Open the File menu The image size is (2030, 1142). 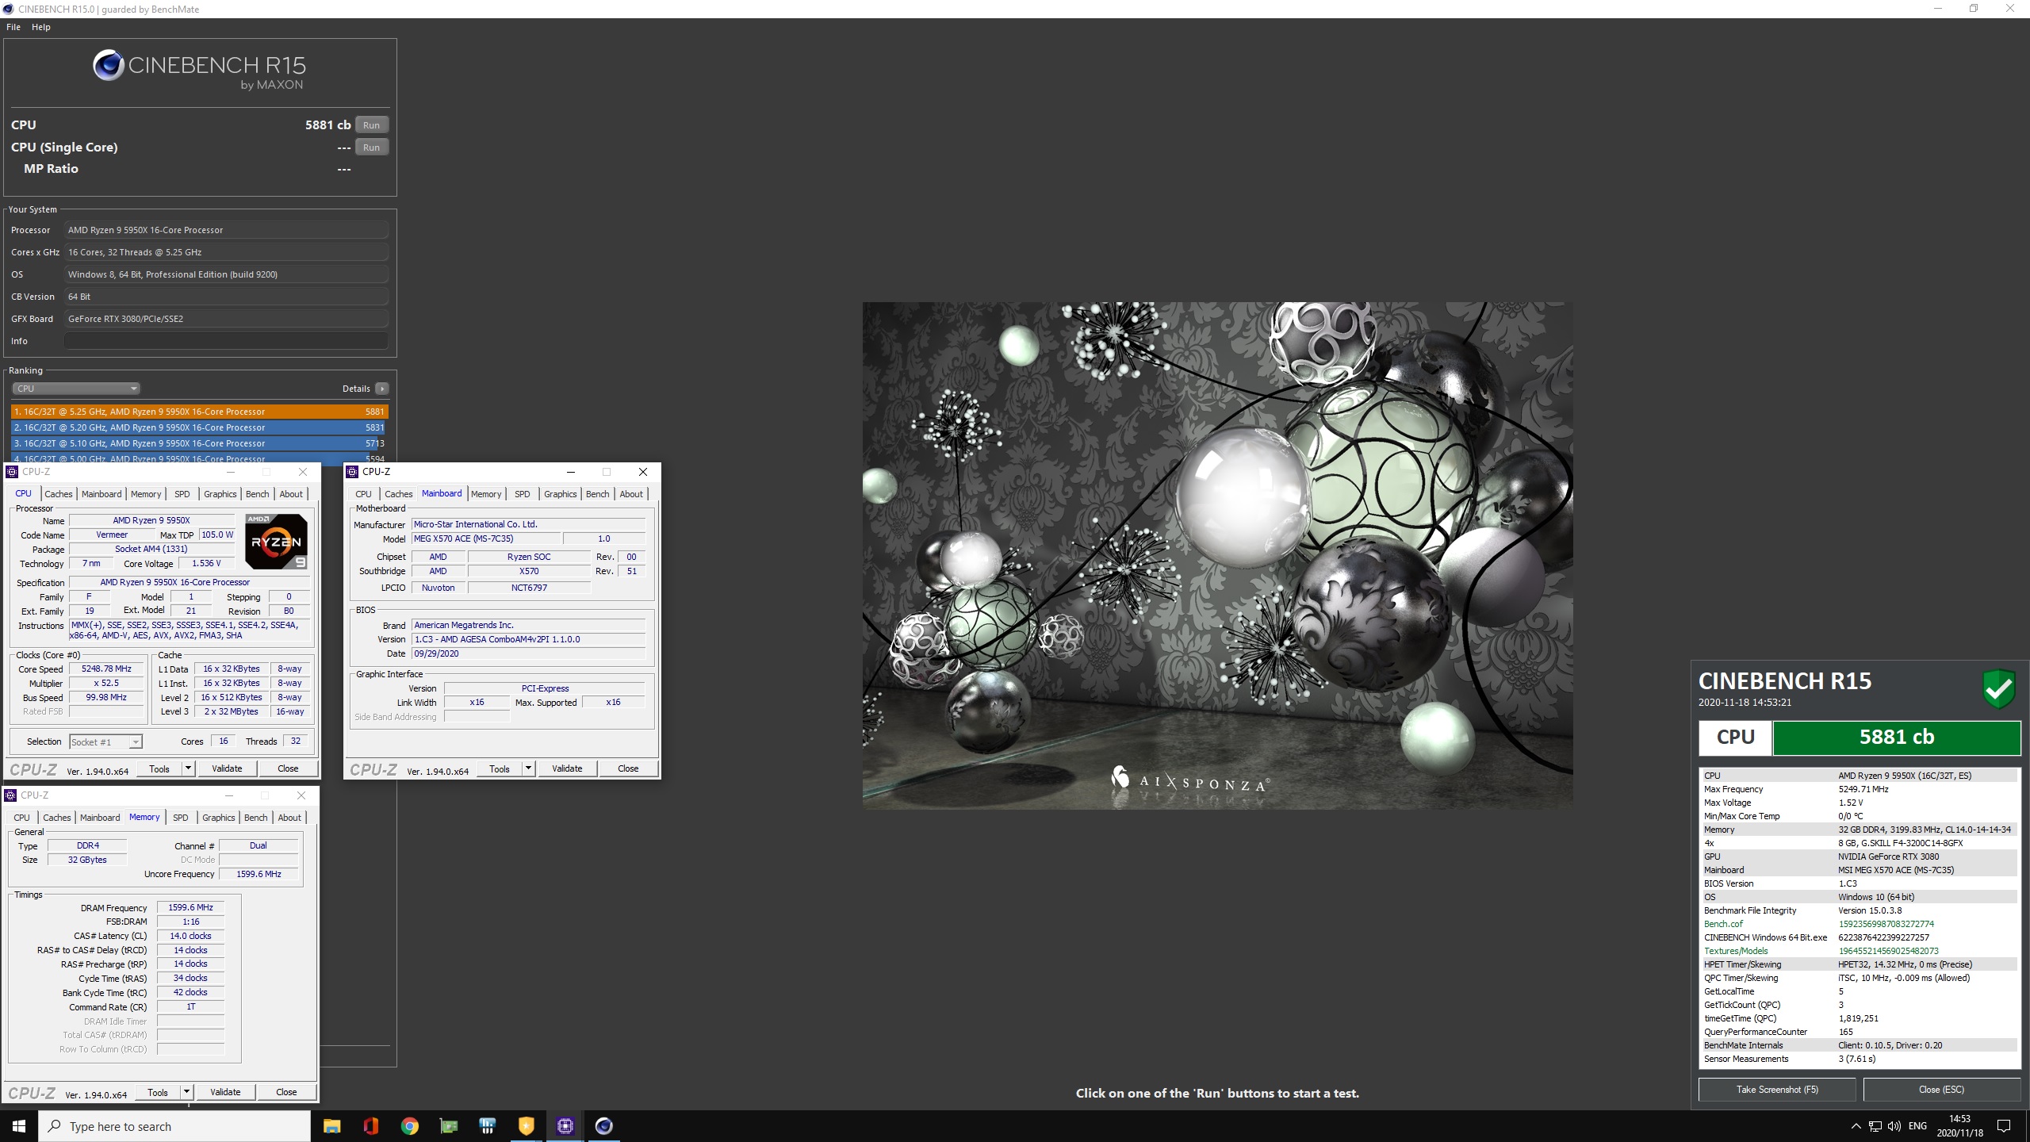coord(13,27)
